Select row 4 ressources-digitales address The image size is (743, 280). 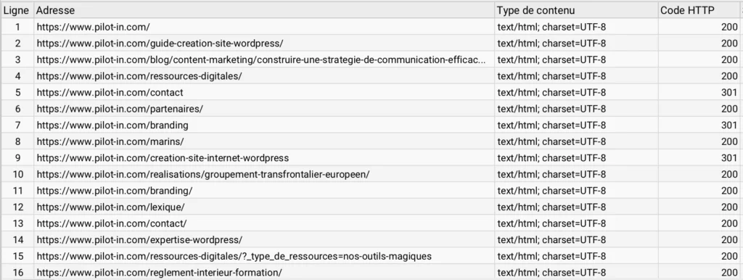pos(139,76)
